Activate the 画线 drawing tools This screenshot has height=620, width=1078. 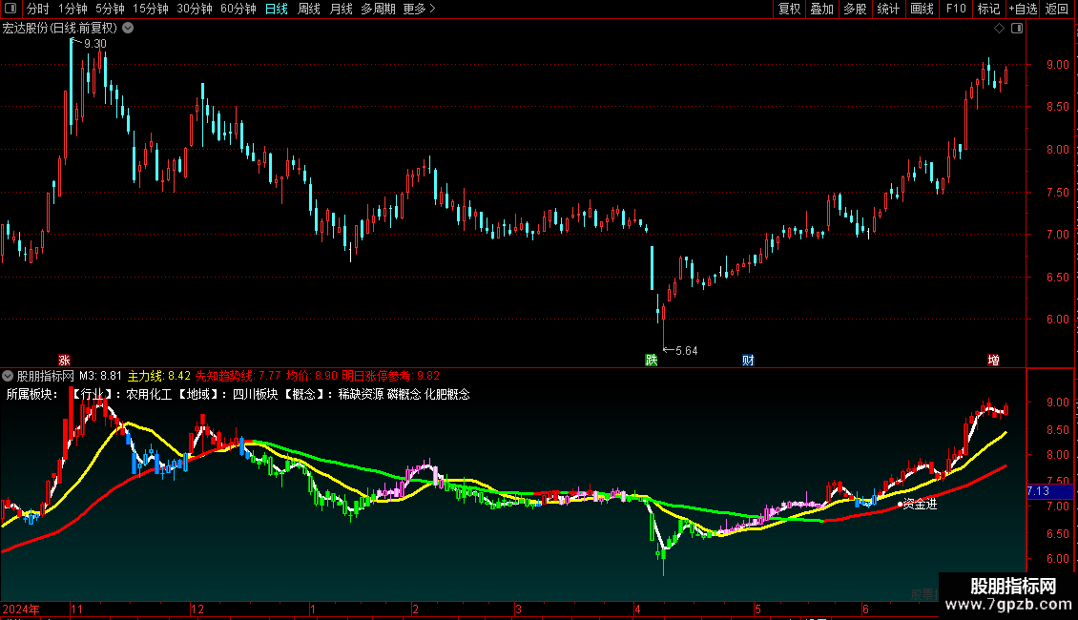922,9
